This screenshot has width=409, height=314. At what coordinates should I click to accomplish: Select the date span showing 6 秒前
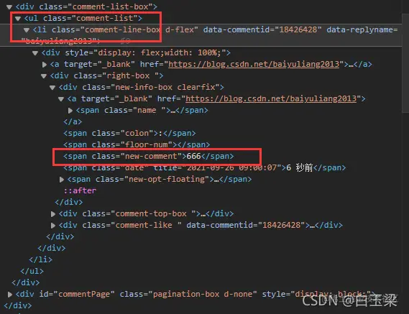pyautogui.click(x=205, y=167)
